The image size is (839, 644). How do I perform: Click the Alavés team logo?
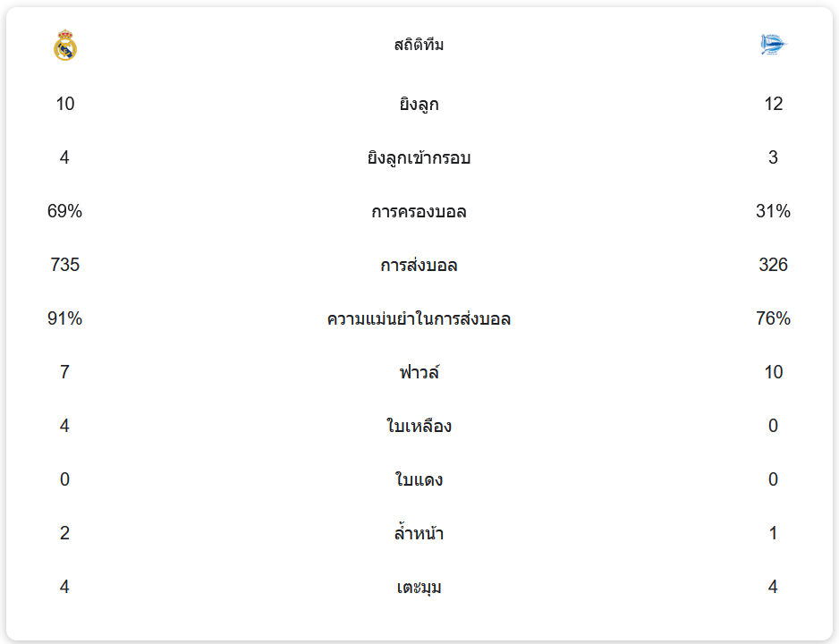(773, 45)
